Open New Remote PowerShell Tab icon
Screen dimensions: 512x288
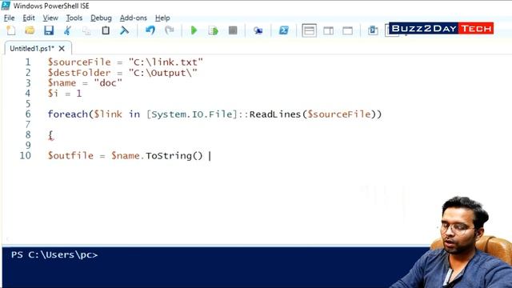[258, 30]
